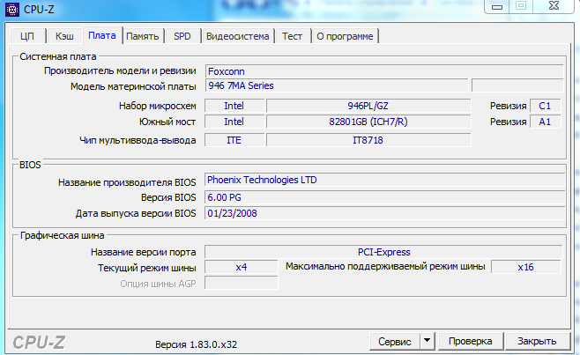Click the Закрыть button

point(537,341)
